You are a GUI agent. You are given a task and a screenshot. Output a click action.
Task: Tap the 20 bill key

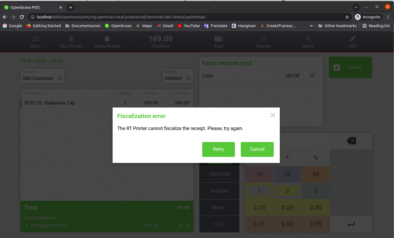(287, 174)
